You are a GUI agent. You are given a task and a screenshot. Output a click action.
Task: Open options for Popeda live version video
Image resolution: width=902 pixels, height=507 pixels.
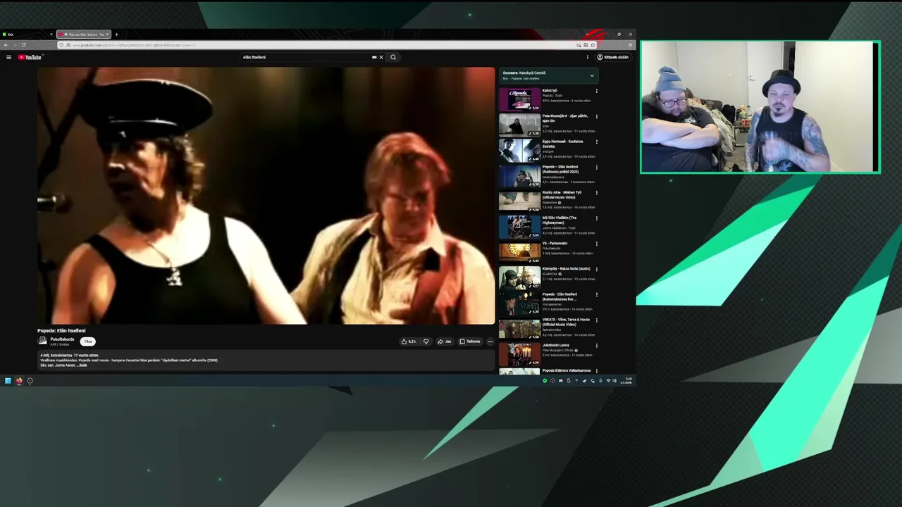coord(596,294)
